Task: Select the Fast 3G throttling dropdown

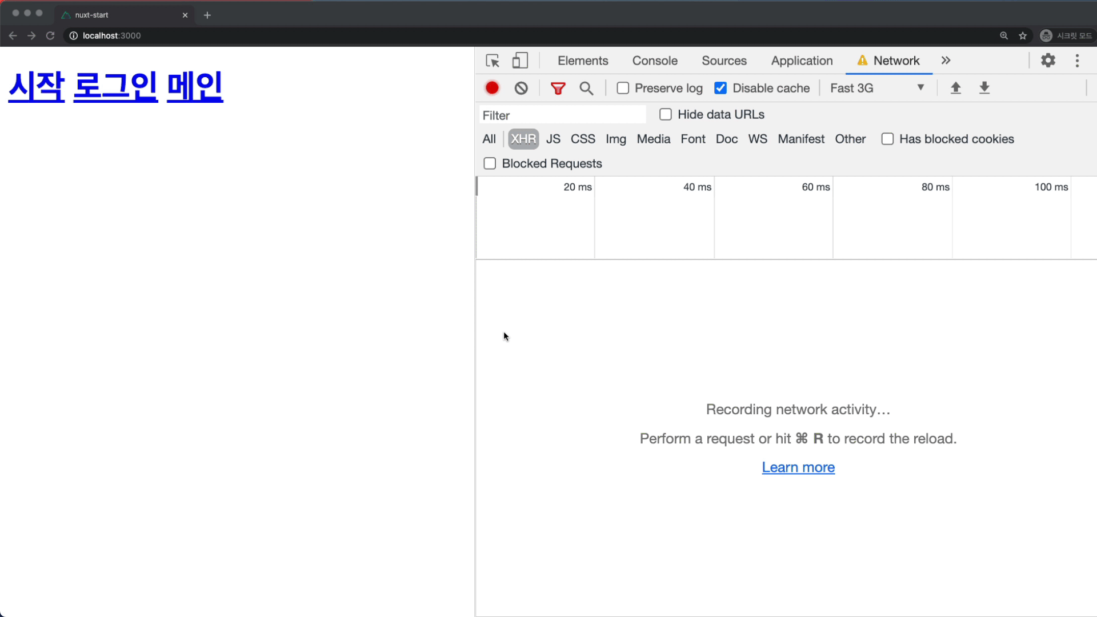Action: tap(878, 87)
